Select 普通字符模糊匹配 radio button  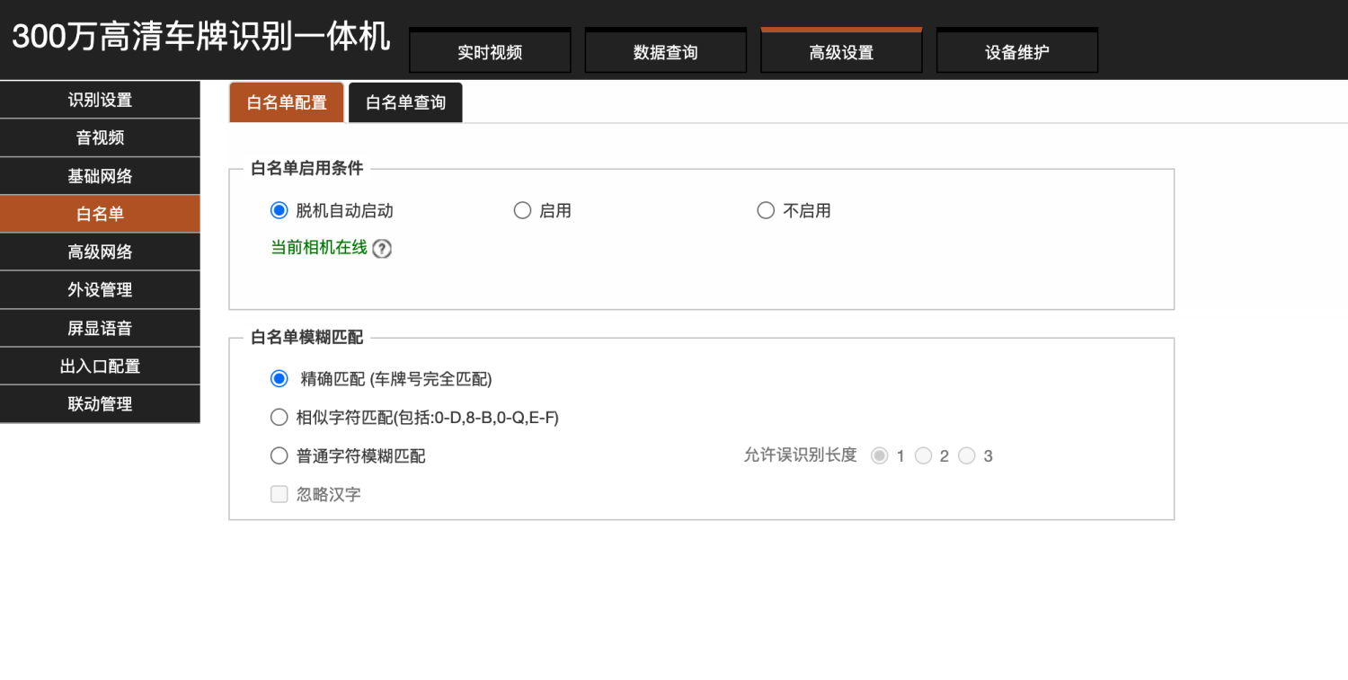coord(279,455)
